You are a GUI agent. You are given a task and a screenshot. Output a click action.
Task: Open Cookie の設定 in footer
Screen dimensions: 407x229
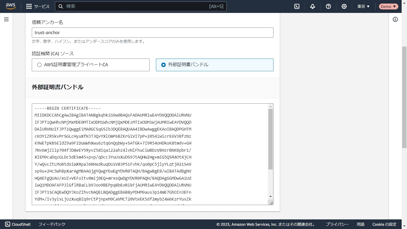(384, 224)
